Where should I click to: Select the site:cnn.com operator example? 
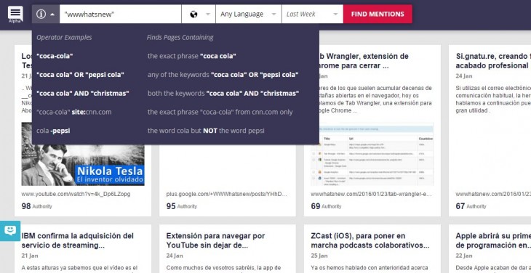pos(73,112)
